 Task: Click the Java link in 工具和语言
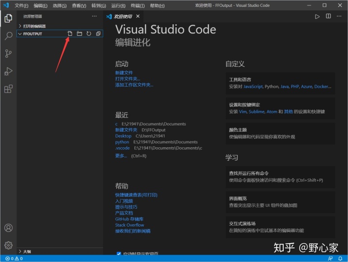pyautogui.click(x=285, y=87)
